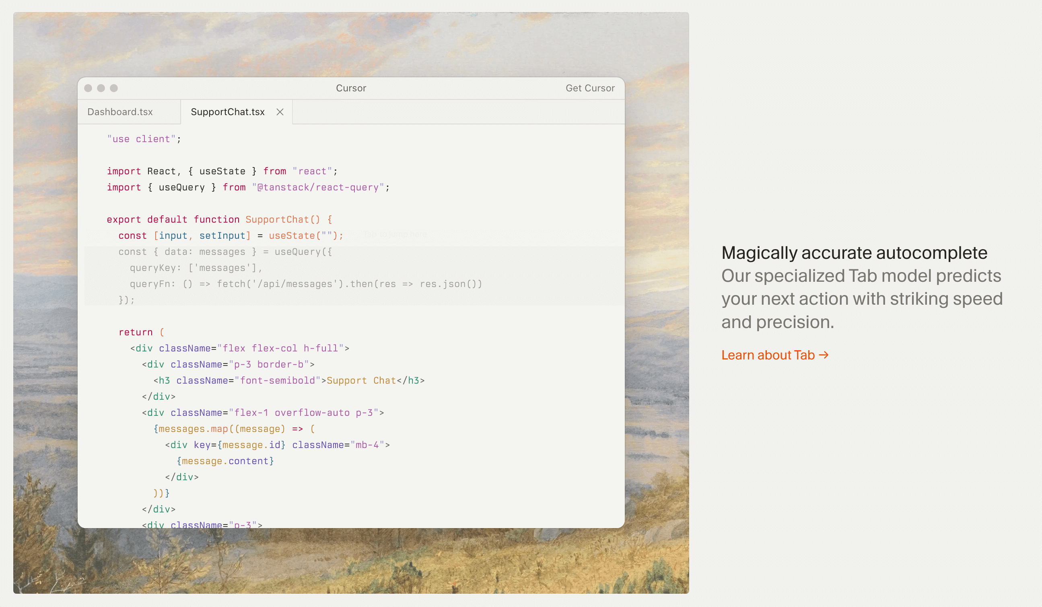This screenshot has height=607, width=1042.
Task: Click the suggested const { data: messages } line
Action: click(x=225, y=252)
